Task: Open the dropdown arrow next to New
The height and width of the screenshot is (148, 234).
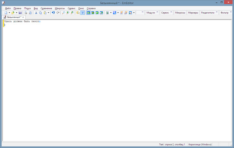Action: tap(9, 13)
